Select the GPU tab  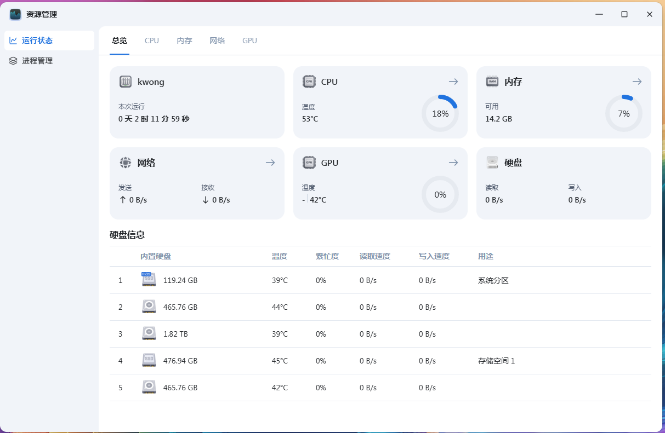click(249, 41)
